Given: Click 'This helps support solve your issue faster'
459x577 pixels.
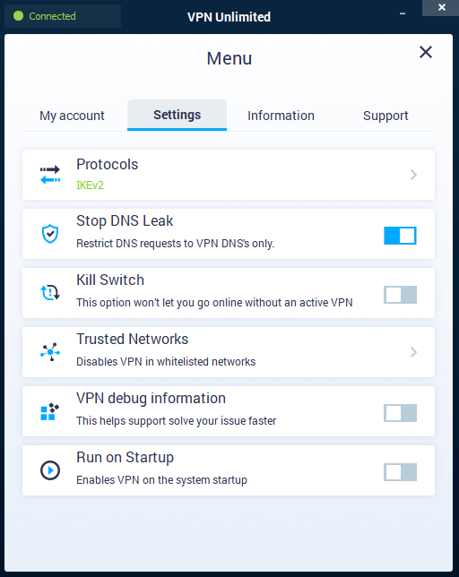Looking at the screenshot, I should coord(176,421).
